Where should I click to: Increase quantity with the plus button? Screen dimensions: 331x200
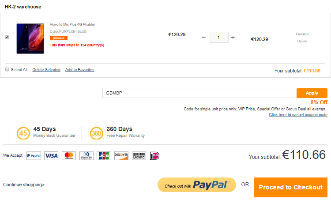(x=233, y=38)
